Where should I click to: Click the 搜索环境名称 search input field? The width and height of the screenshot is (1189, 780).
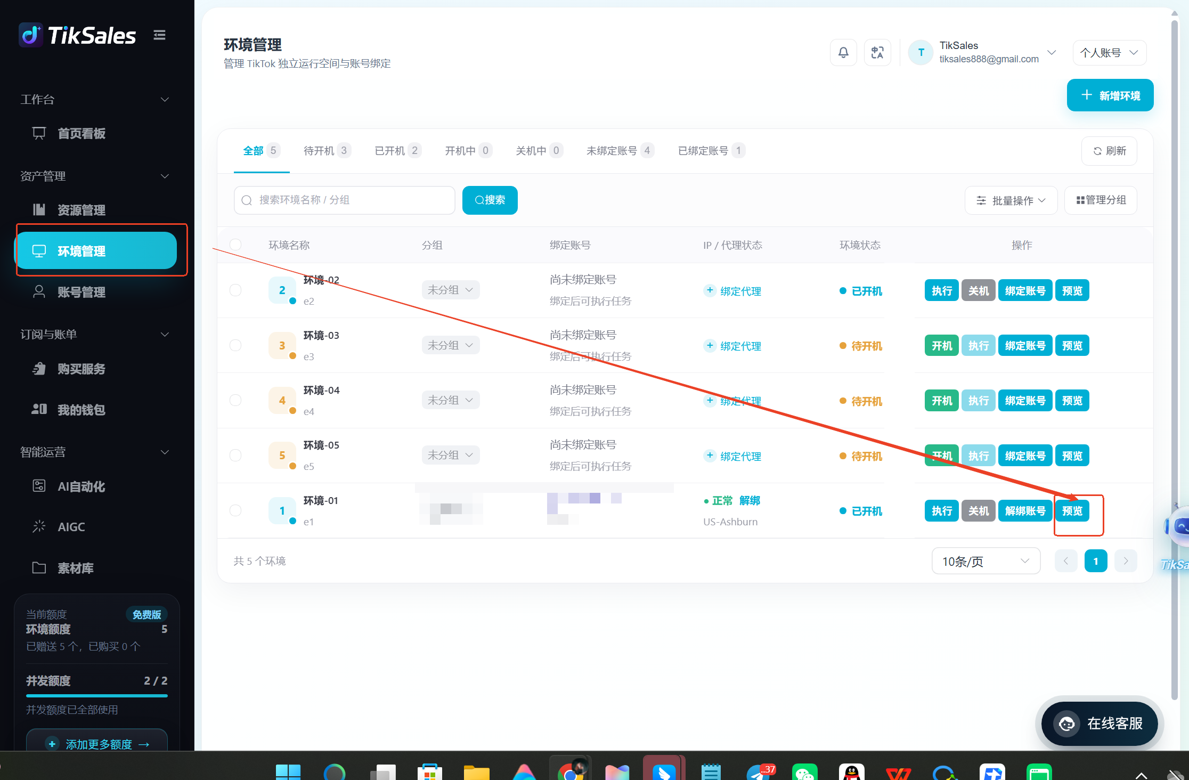[x=345, y=200]
